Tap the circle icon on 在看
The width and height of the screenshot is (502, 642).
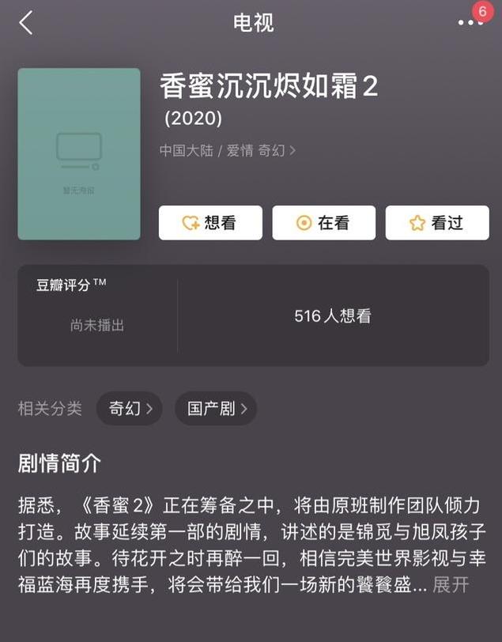304,223
